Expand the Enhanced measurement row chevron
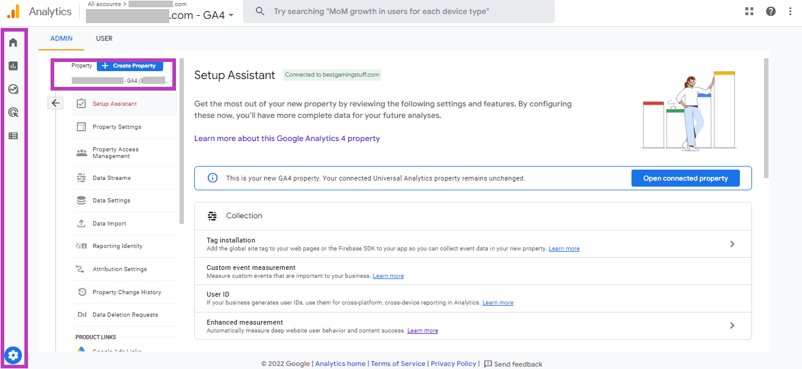The height and width of the screenshot is (369, 802). (x=732, y=325)
